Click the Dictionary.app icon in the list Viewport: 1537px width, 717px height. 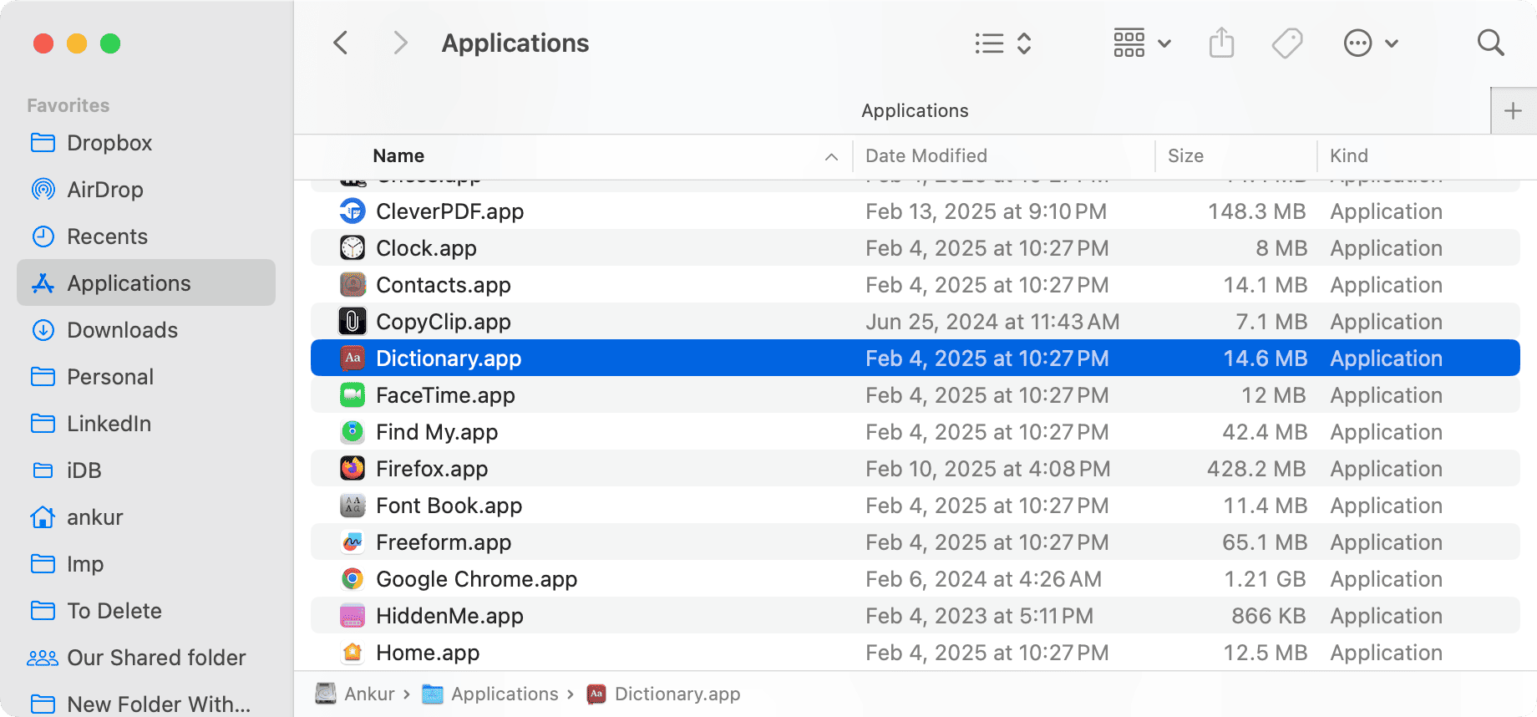[x=353, y=358]
